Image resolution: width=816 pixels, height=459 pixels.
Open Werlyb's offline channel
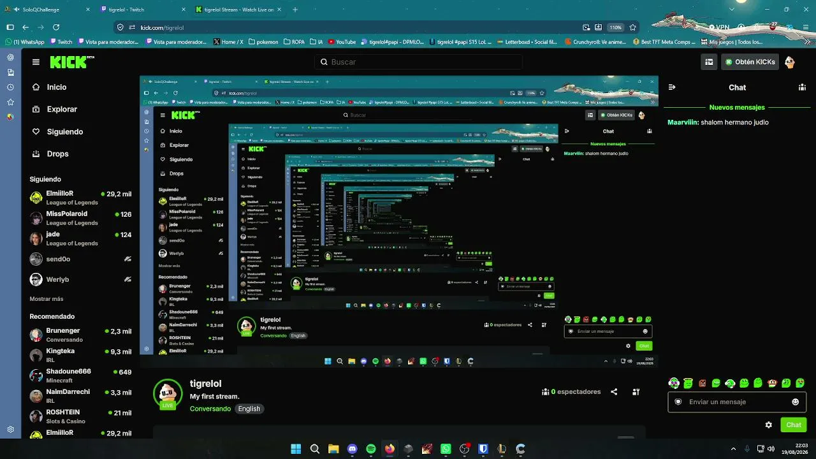(81, 279)
